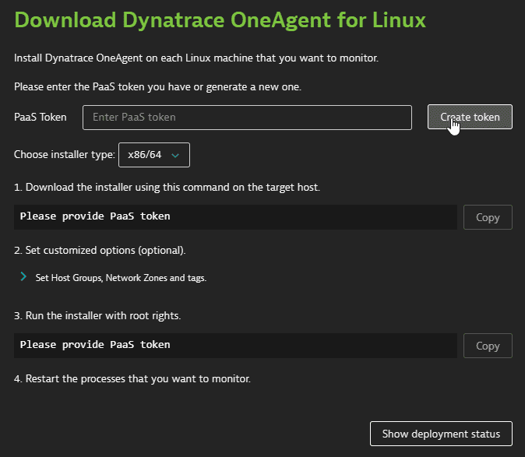
Task: Select the run installer command code box
Action: click(235, 346)
